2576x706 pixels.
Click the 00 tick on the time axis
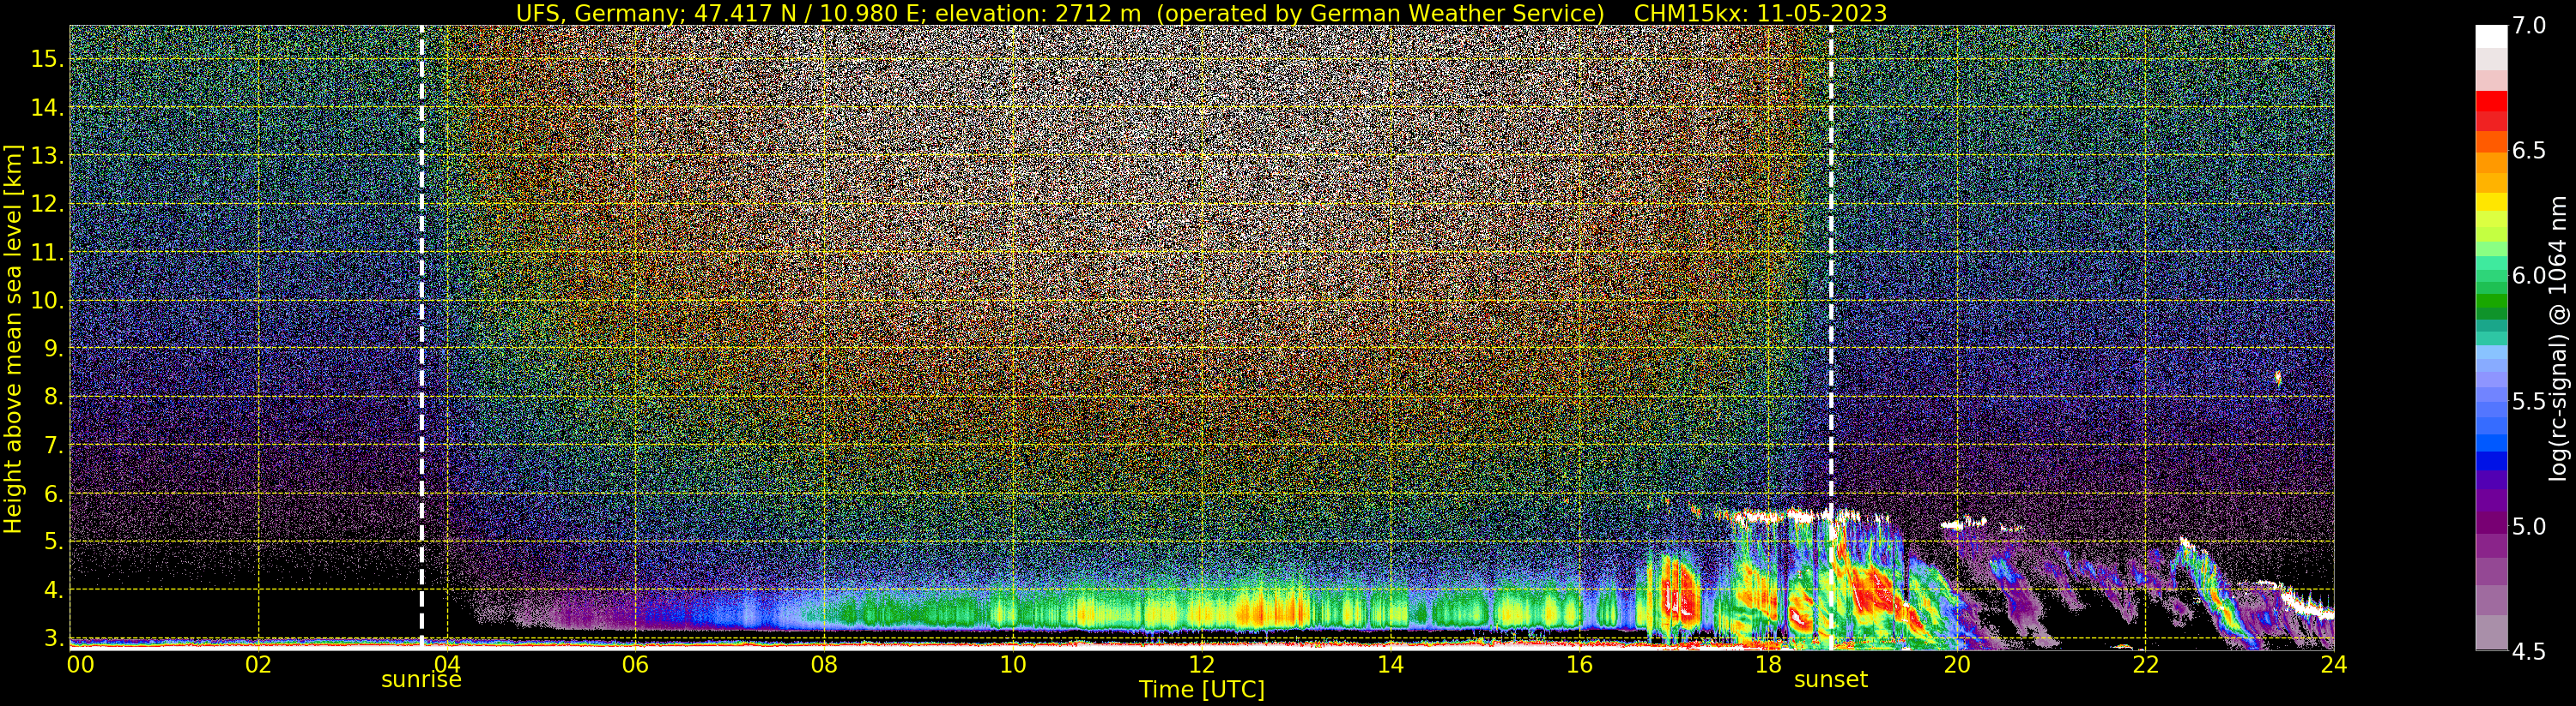pos(80,665)
